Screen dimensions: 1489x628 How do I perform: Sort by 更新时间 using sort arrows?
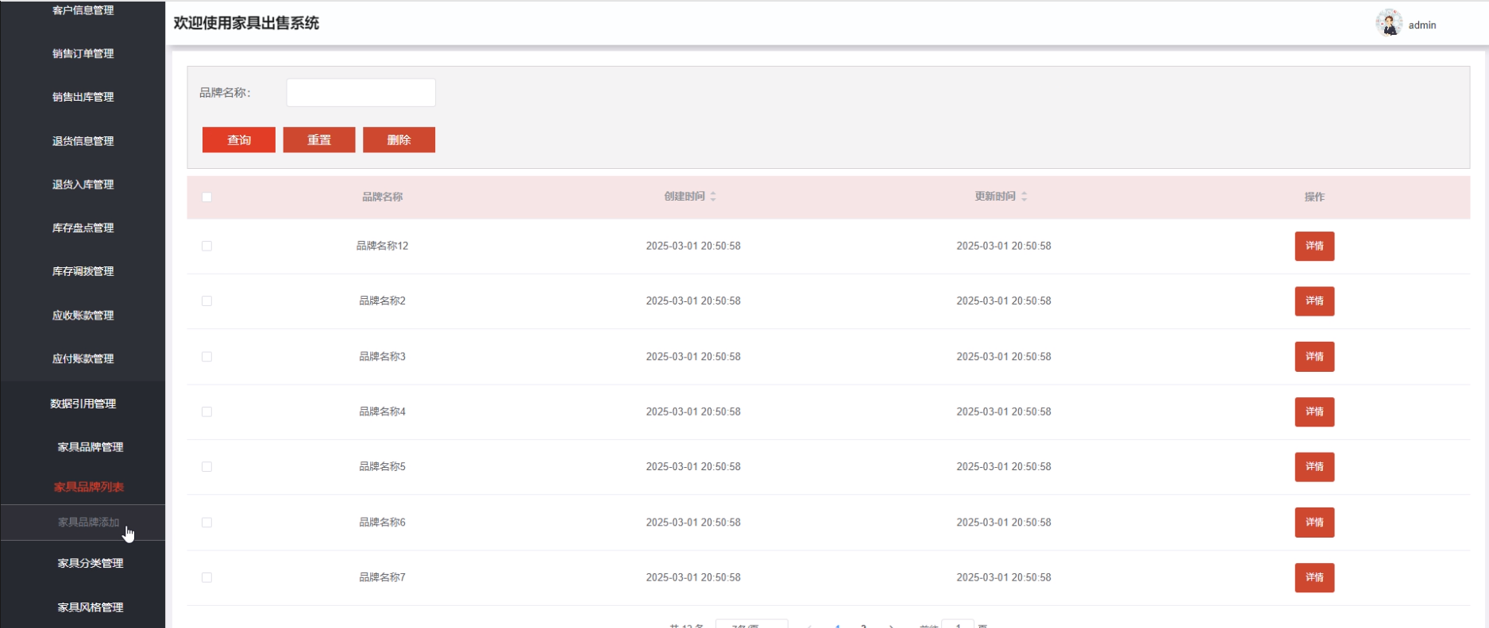[1024, 197]
